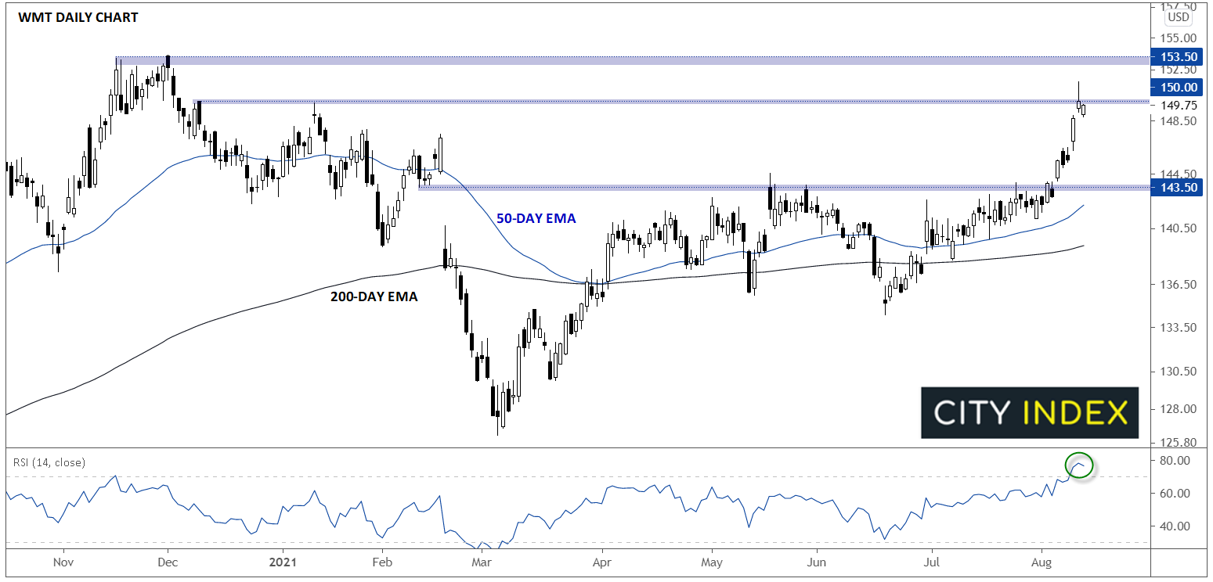The image size is (1213, 582).
Task: Click the green circle on RSI line
Action: pos(1079,465)
